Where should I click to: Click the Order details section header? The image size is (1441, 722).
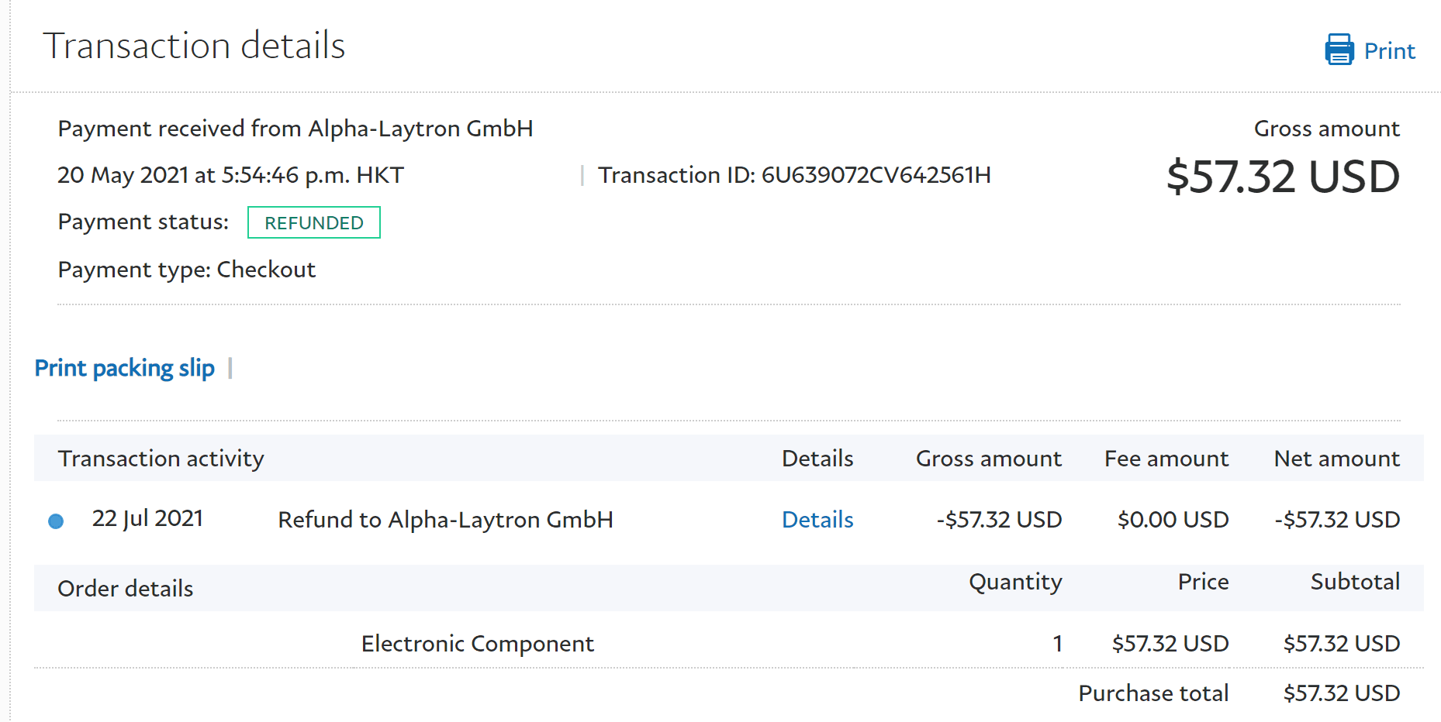click(x=126, y=589)
